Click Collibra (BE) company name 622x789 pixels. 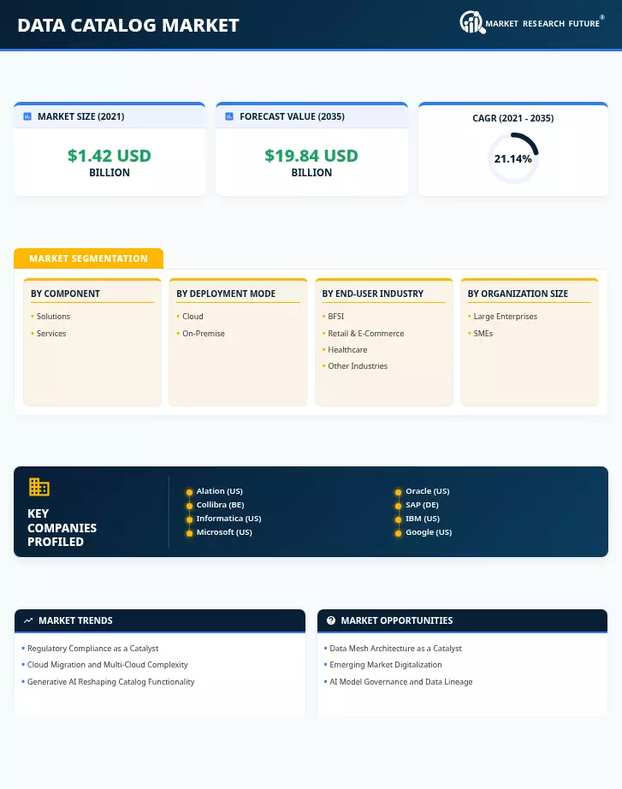pyautogui.click(x=221, y=505)
